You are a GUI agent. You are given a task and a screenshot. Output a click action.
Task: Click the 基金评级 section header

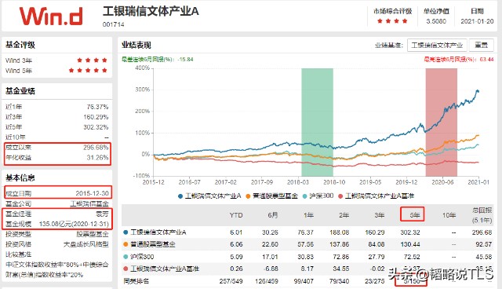coord(20,45)
